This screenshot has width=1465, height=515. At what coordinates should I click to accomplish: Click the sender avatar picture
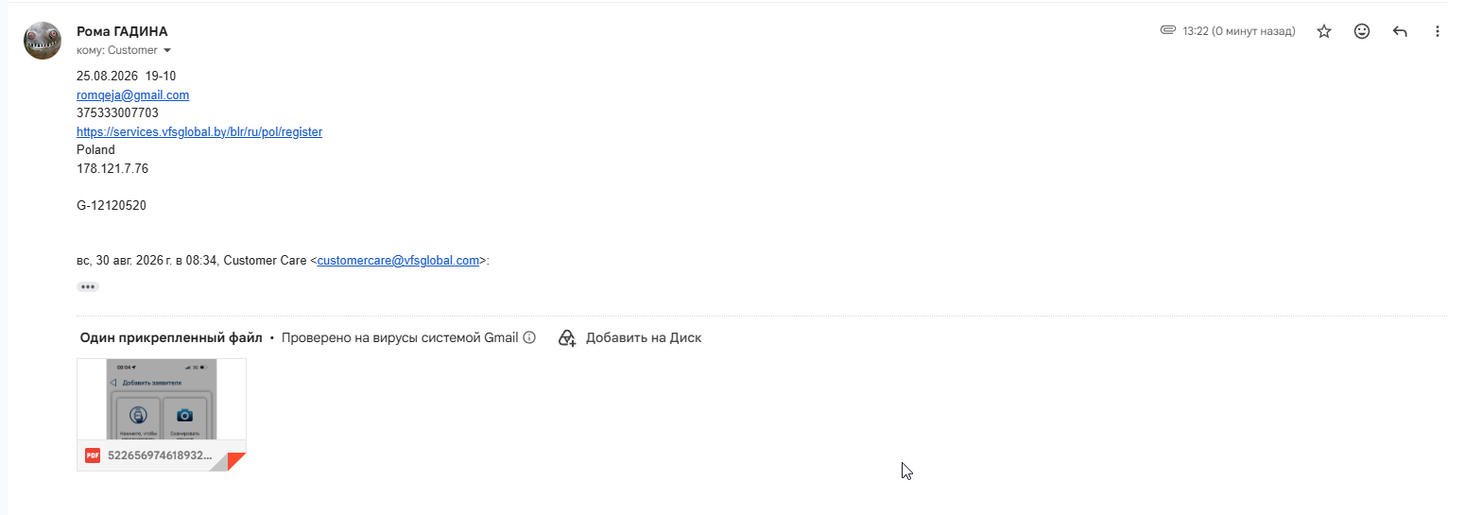[43, 41]
